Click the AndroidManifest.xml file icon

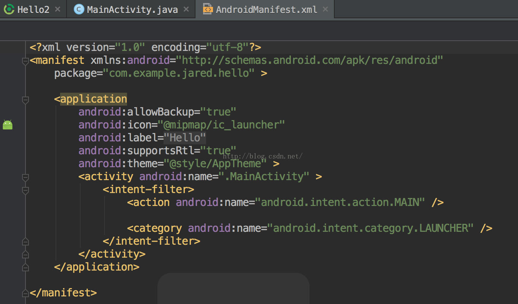(x=208, y=9)
